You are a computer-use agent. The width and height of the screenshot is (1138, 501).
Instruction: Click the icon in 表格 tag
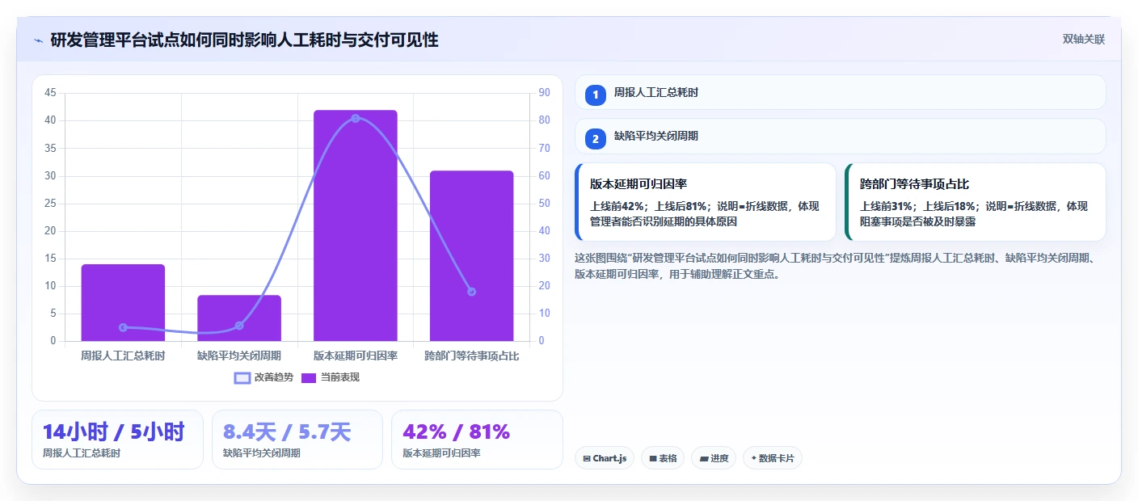(652, 458)
